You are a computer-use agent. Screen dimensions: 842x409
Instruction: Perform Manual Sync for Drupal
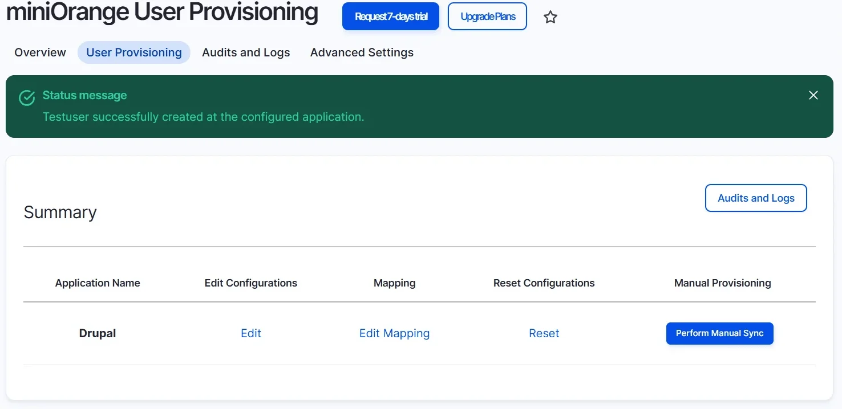click(x=720, y=333)
